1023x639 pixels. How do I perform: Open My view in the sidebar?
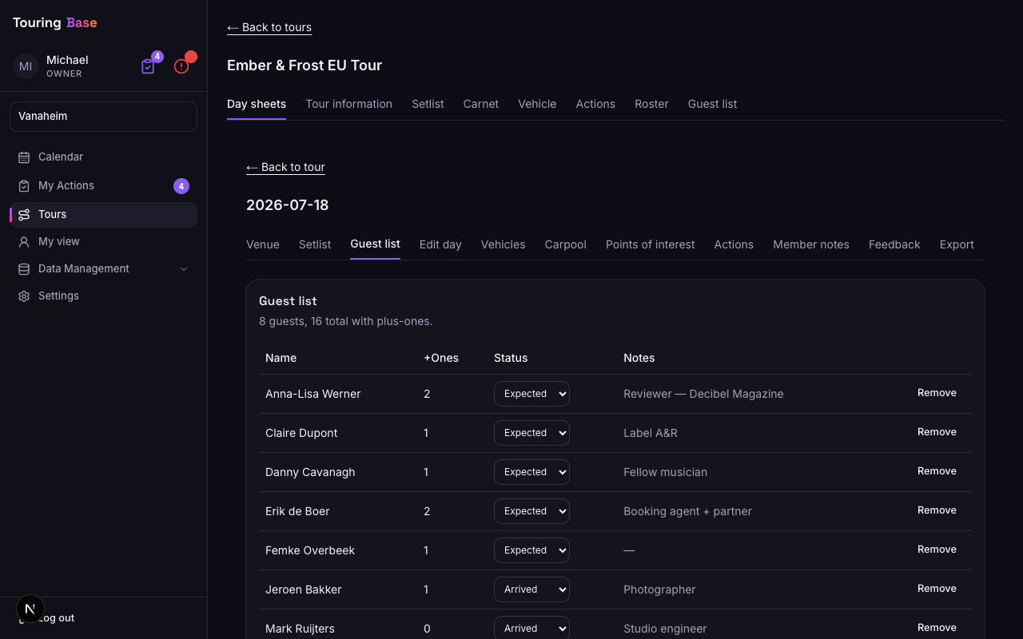click(x=103, y=242)
